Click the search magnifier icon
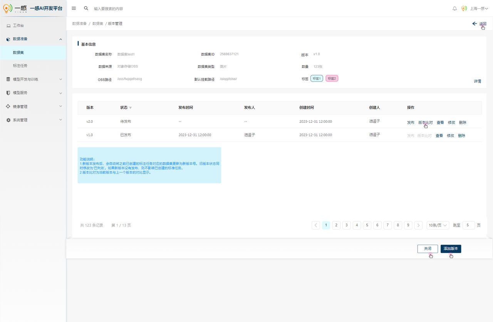493x322 pixels. click(x=86, y=8)
